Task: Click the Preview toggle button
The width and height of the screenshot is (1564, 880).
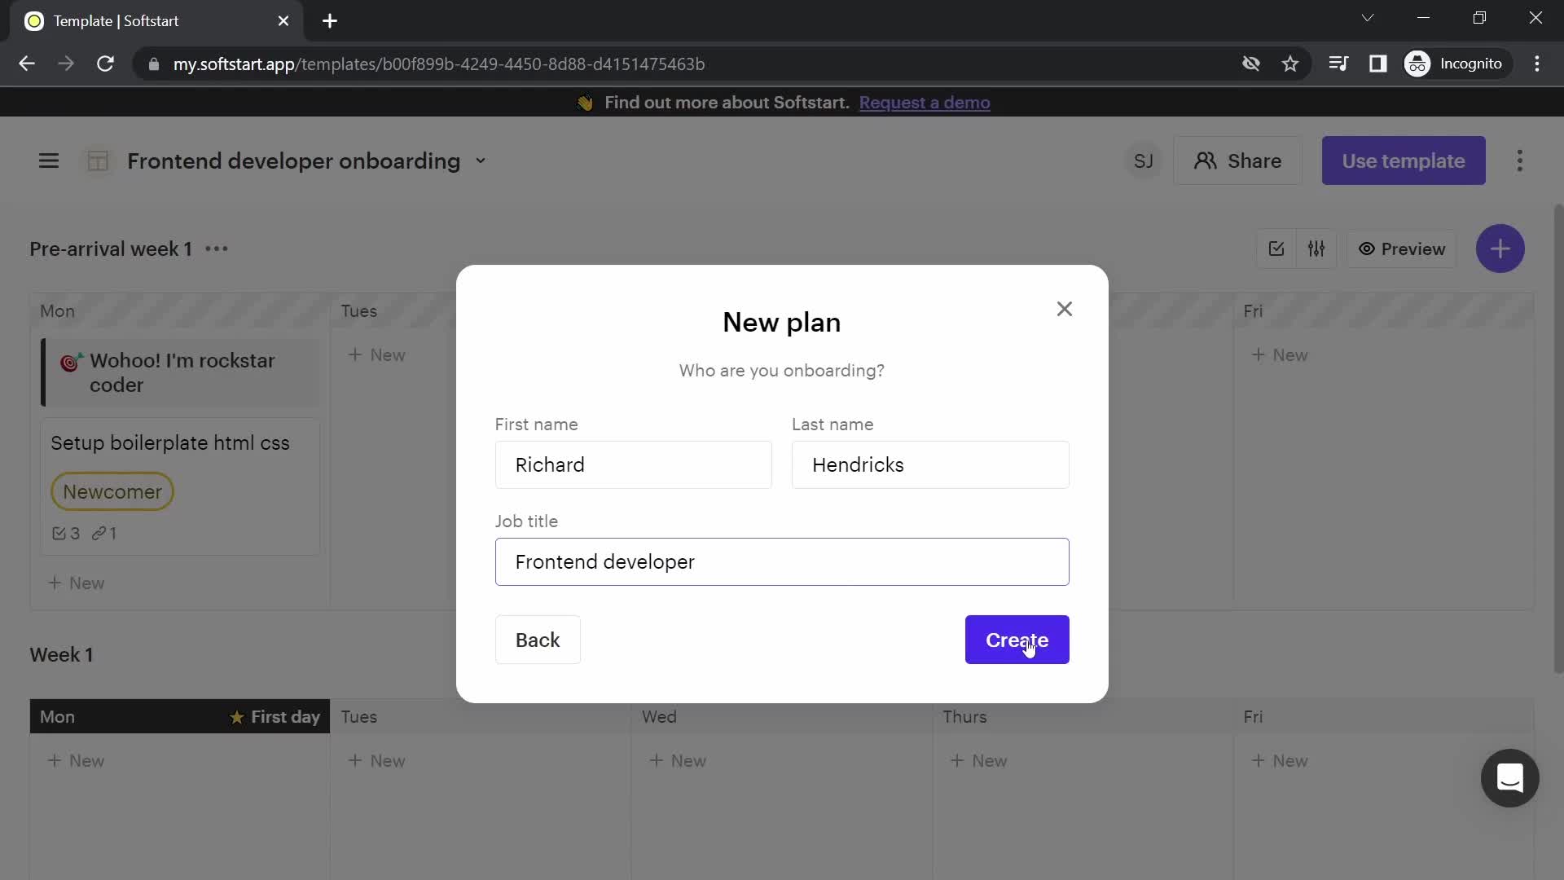Action: (x=1402, y=249)
